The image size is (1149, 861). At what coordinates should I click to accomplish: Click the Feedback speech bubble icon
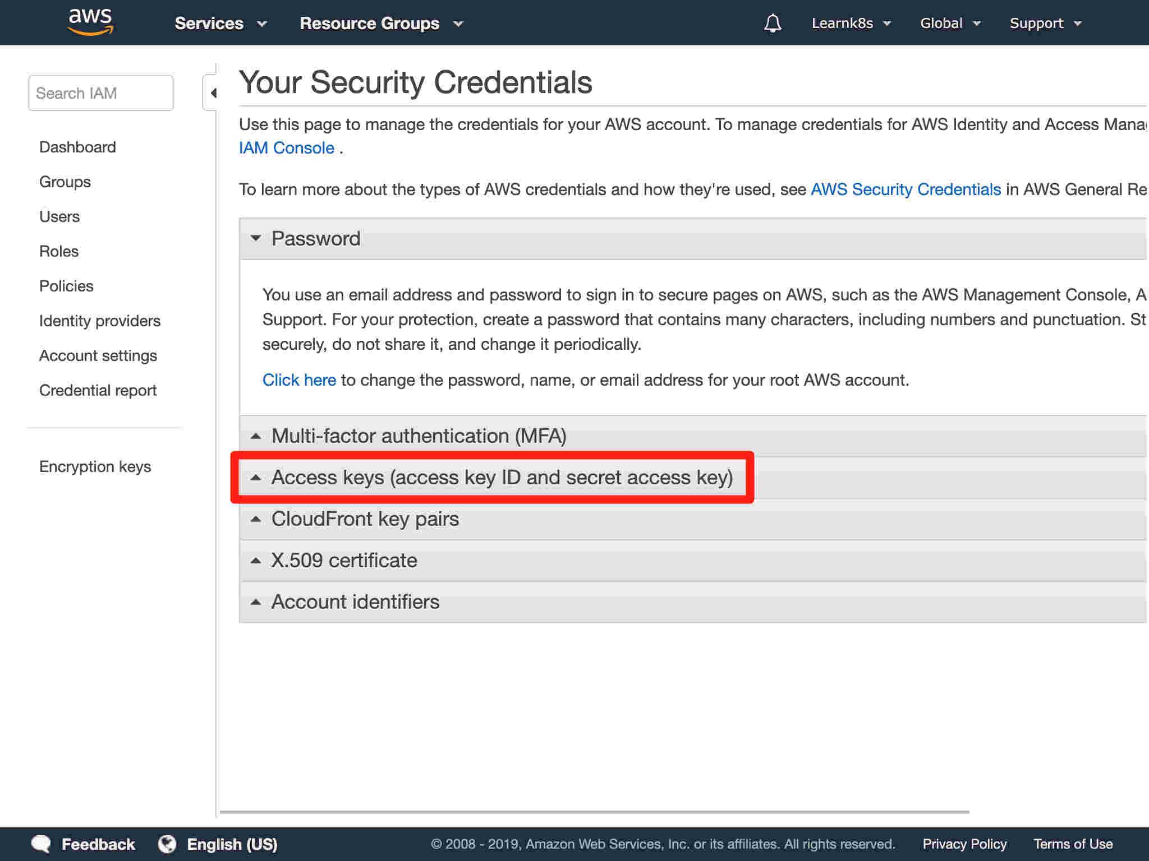(41, 844)
